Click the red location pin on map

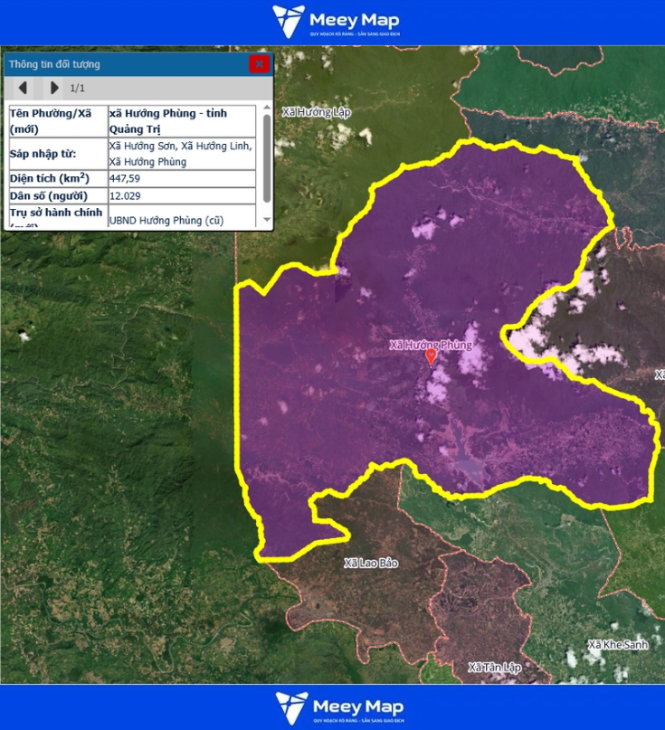point(431,357)
